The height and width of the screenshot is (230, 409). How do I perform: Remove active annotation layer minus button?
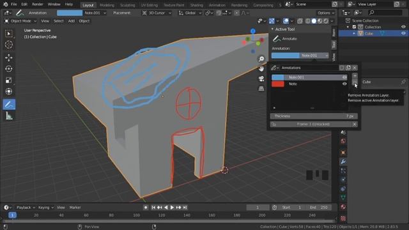(355, 82)
